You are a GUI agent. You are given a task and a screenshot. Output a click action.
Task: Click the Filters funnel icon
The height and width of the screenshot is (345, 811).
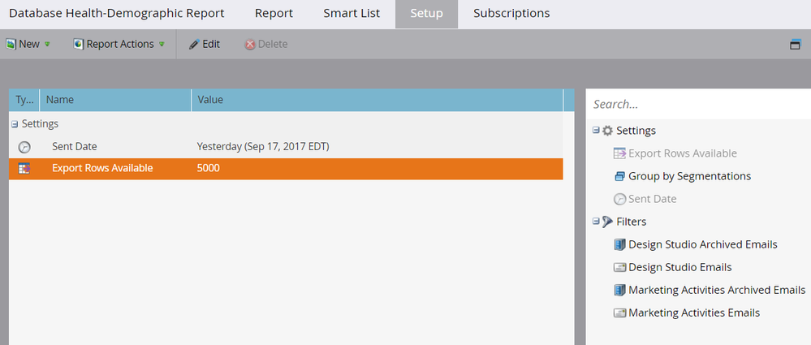(608, 222)
